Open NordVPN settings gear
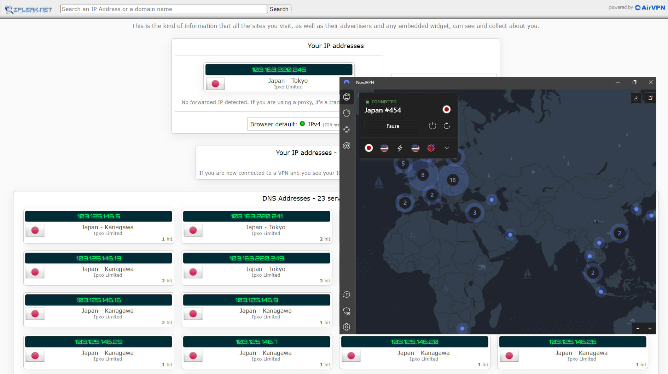Viewport: 668px width, 374px height. point(347,327)
